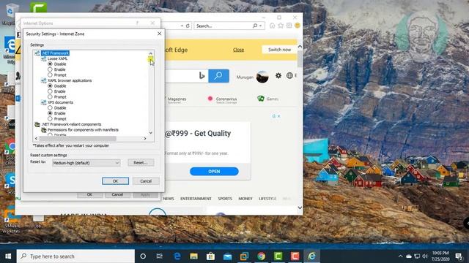The image size is (469, 263).
Task: Close the Security Settings dialog
Action: [160, 34]
